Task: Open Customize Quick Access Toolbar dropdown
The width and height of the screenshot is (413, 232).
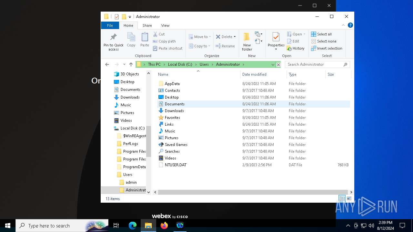Action: click(x=130, y=17)
